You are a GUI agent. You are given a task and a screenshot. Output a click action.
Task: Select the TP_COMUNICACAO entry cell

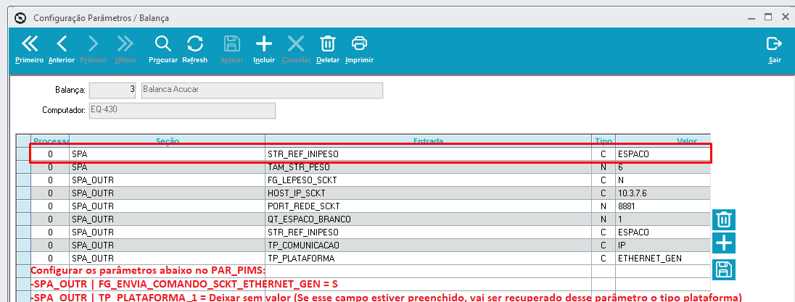(429, 246)
